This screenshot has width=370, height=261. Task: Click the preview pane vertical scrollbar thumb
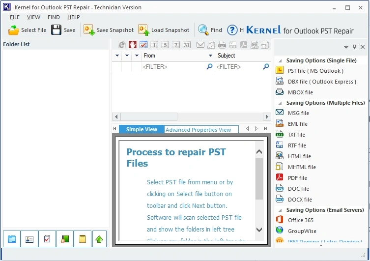click(259, 178)
